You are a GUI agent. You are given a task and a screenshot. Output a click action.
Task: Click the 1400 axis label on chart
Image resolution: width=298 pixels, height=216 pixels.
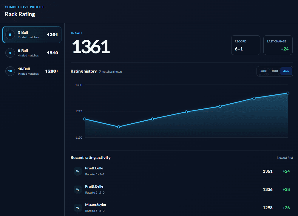[x=79, y=85]
